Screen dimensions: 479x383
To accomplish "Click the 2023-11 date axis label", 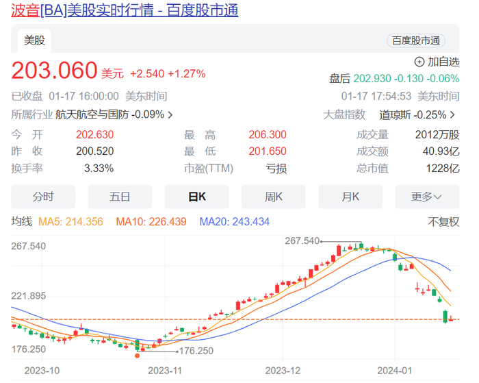I will [165, 371].
